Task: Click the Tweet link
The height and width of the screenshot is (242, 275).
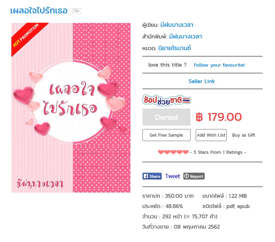Action: point(172,176)
